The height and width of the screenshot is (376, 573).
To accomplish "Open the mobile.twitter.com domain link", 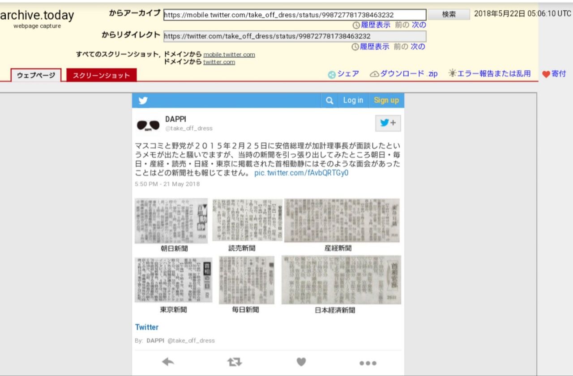I will point(229,55).
